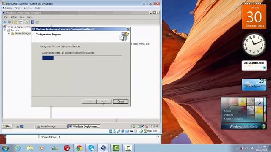
Task: Click the configuration progress bar
Action: pyautogui.click(x=82, y=57)
